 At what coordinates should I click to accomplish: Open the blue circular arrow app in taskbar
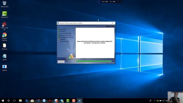pos(38,100)
